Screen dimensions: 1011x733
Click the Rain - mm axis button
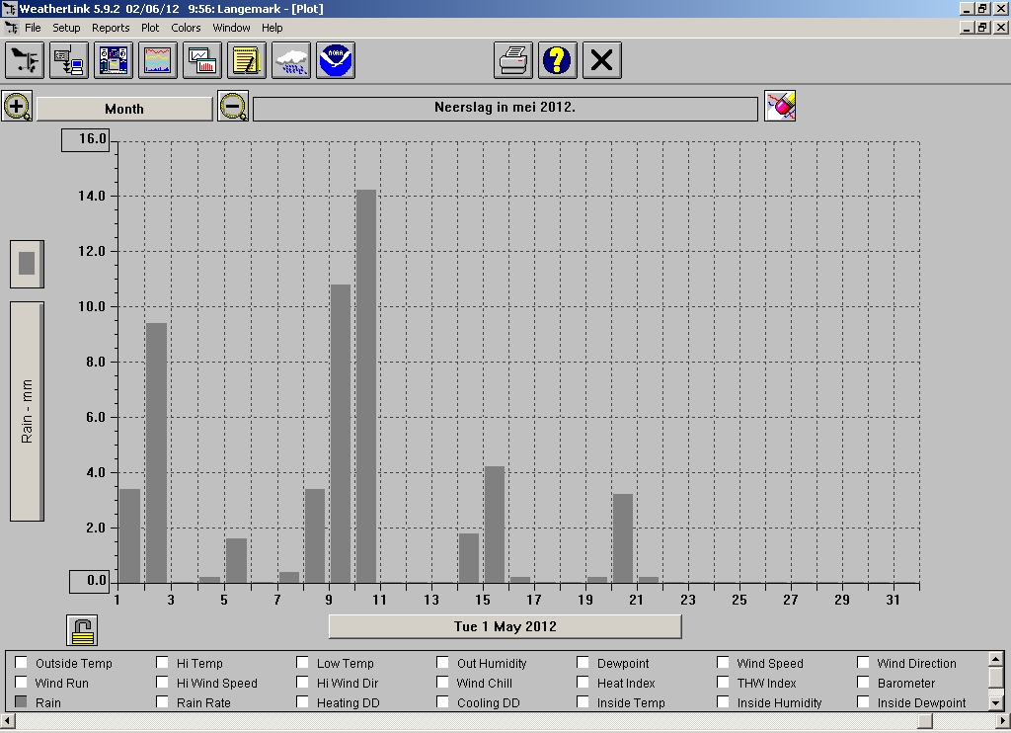tap(27, 411)
